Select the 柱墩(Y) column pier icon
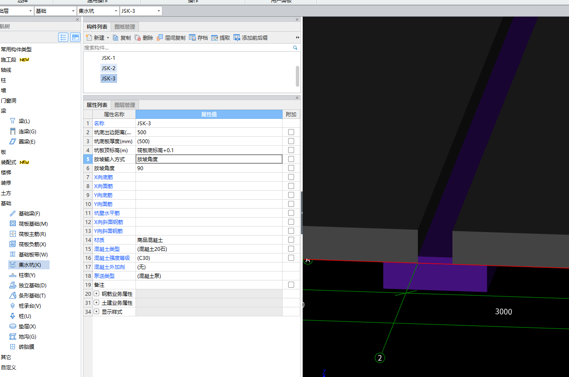 coord(12,275)
